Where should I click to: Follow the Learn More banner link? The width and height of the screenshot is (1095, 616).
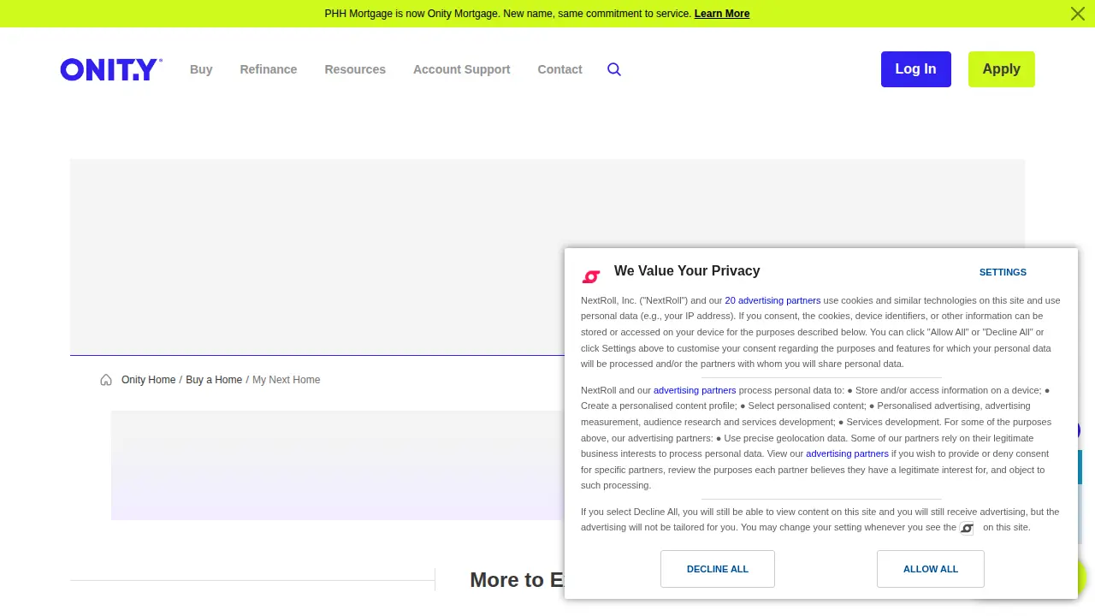tap(722, 14)
